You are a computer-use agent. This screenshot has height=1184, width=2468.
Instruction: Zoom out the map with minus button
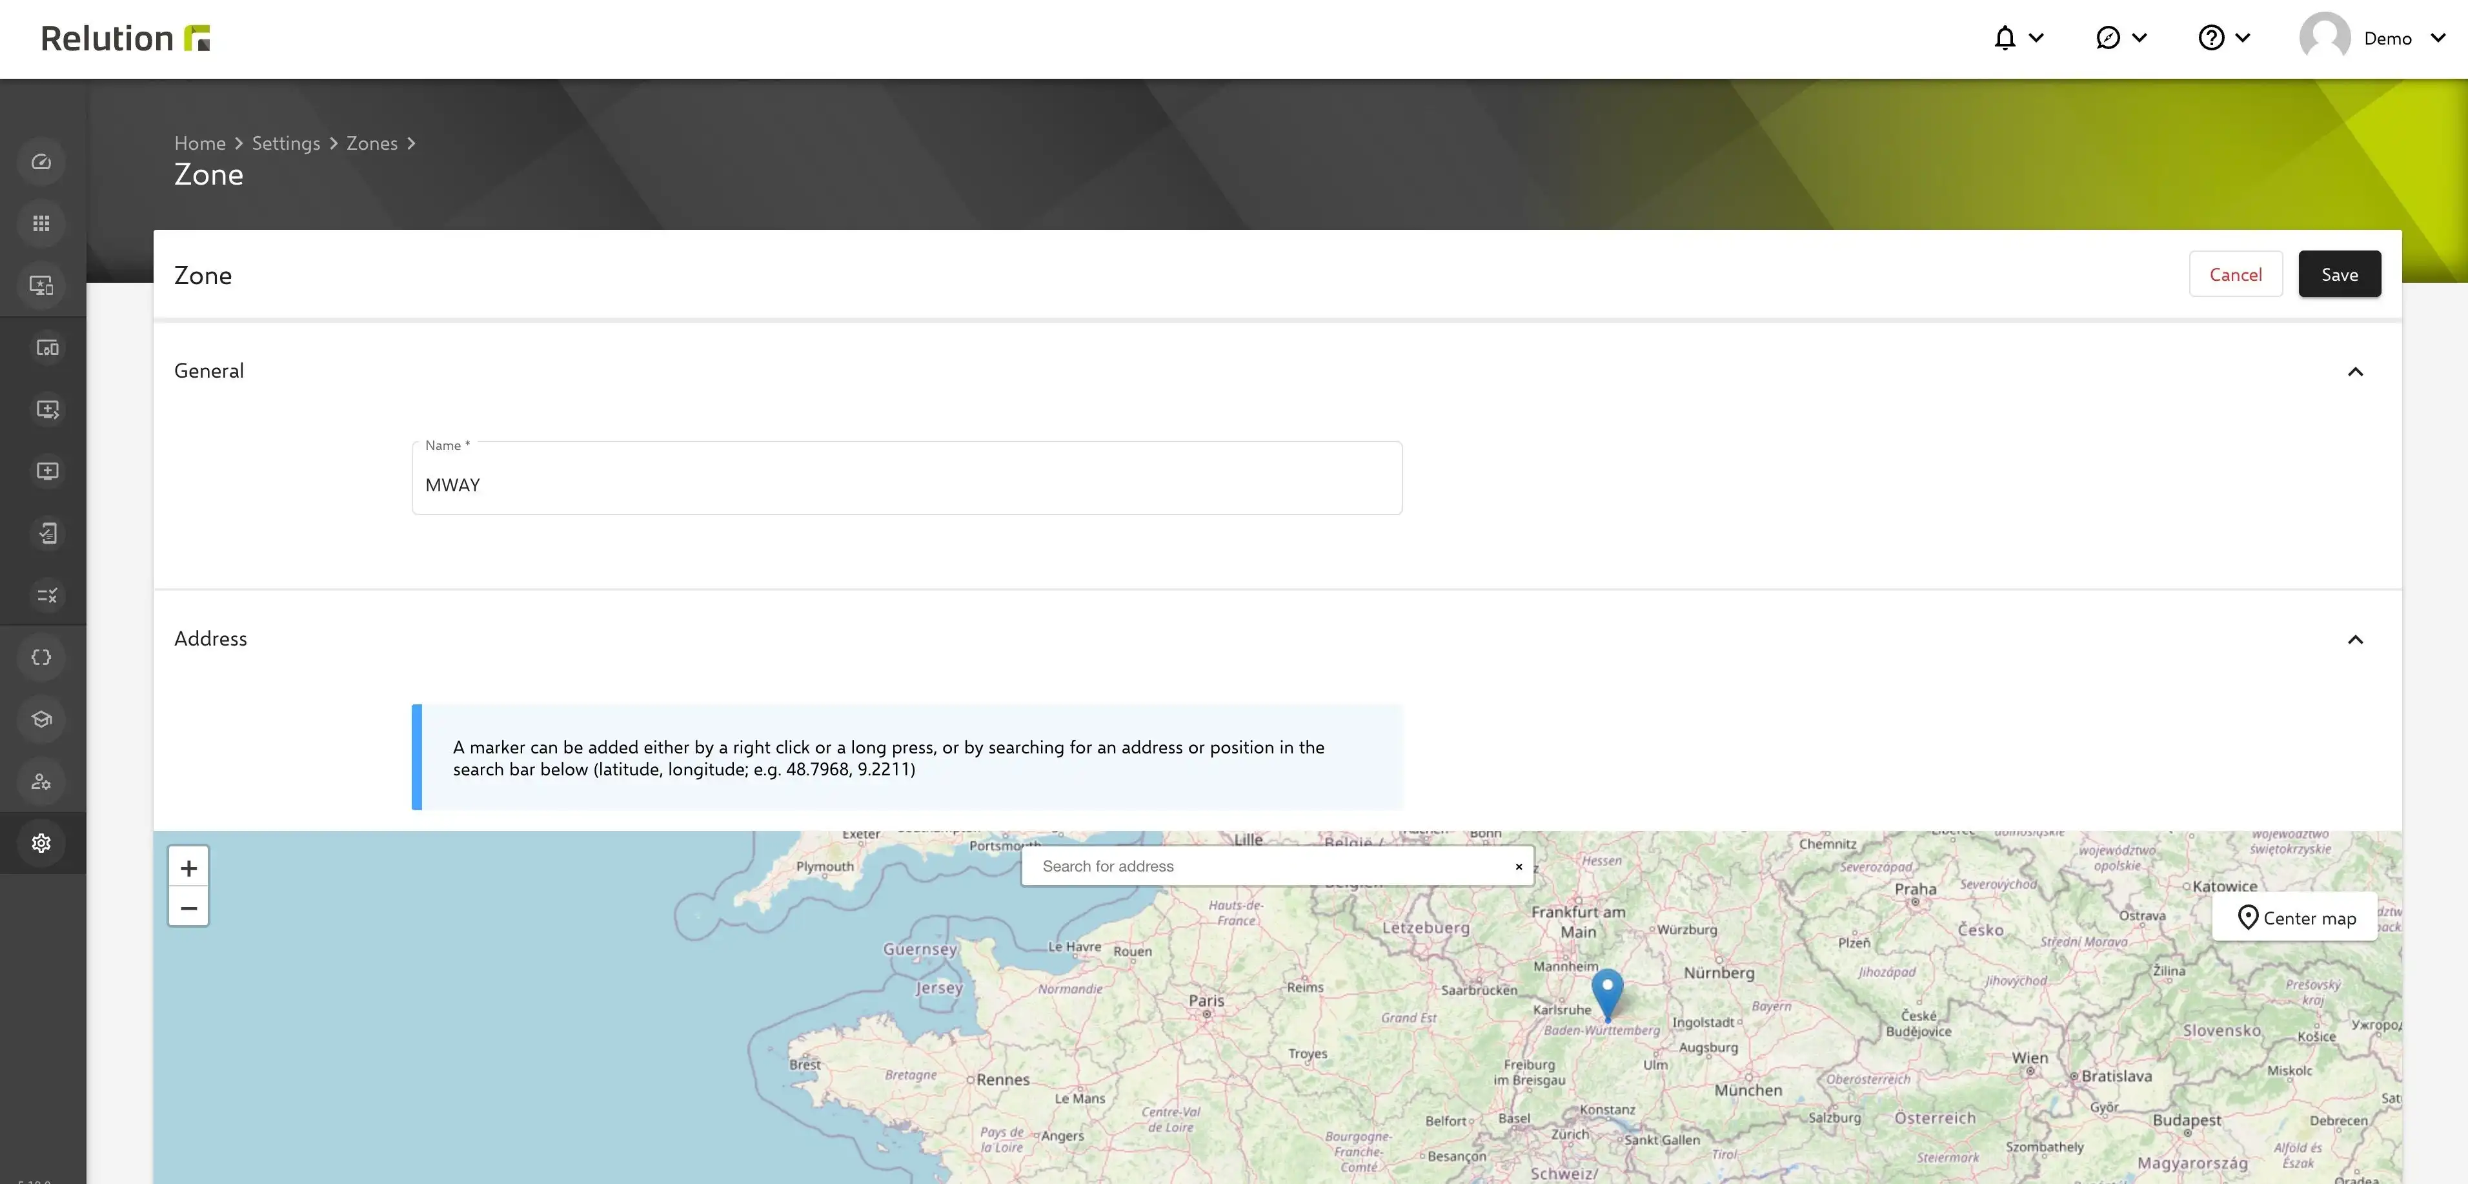point(188,907)
